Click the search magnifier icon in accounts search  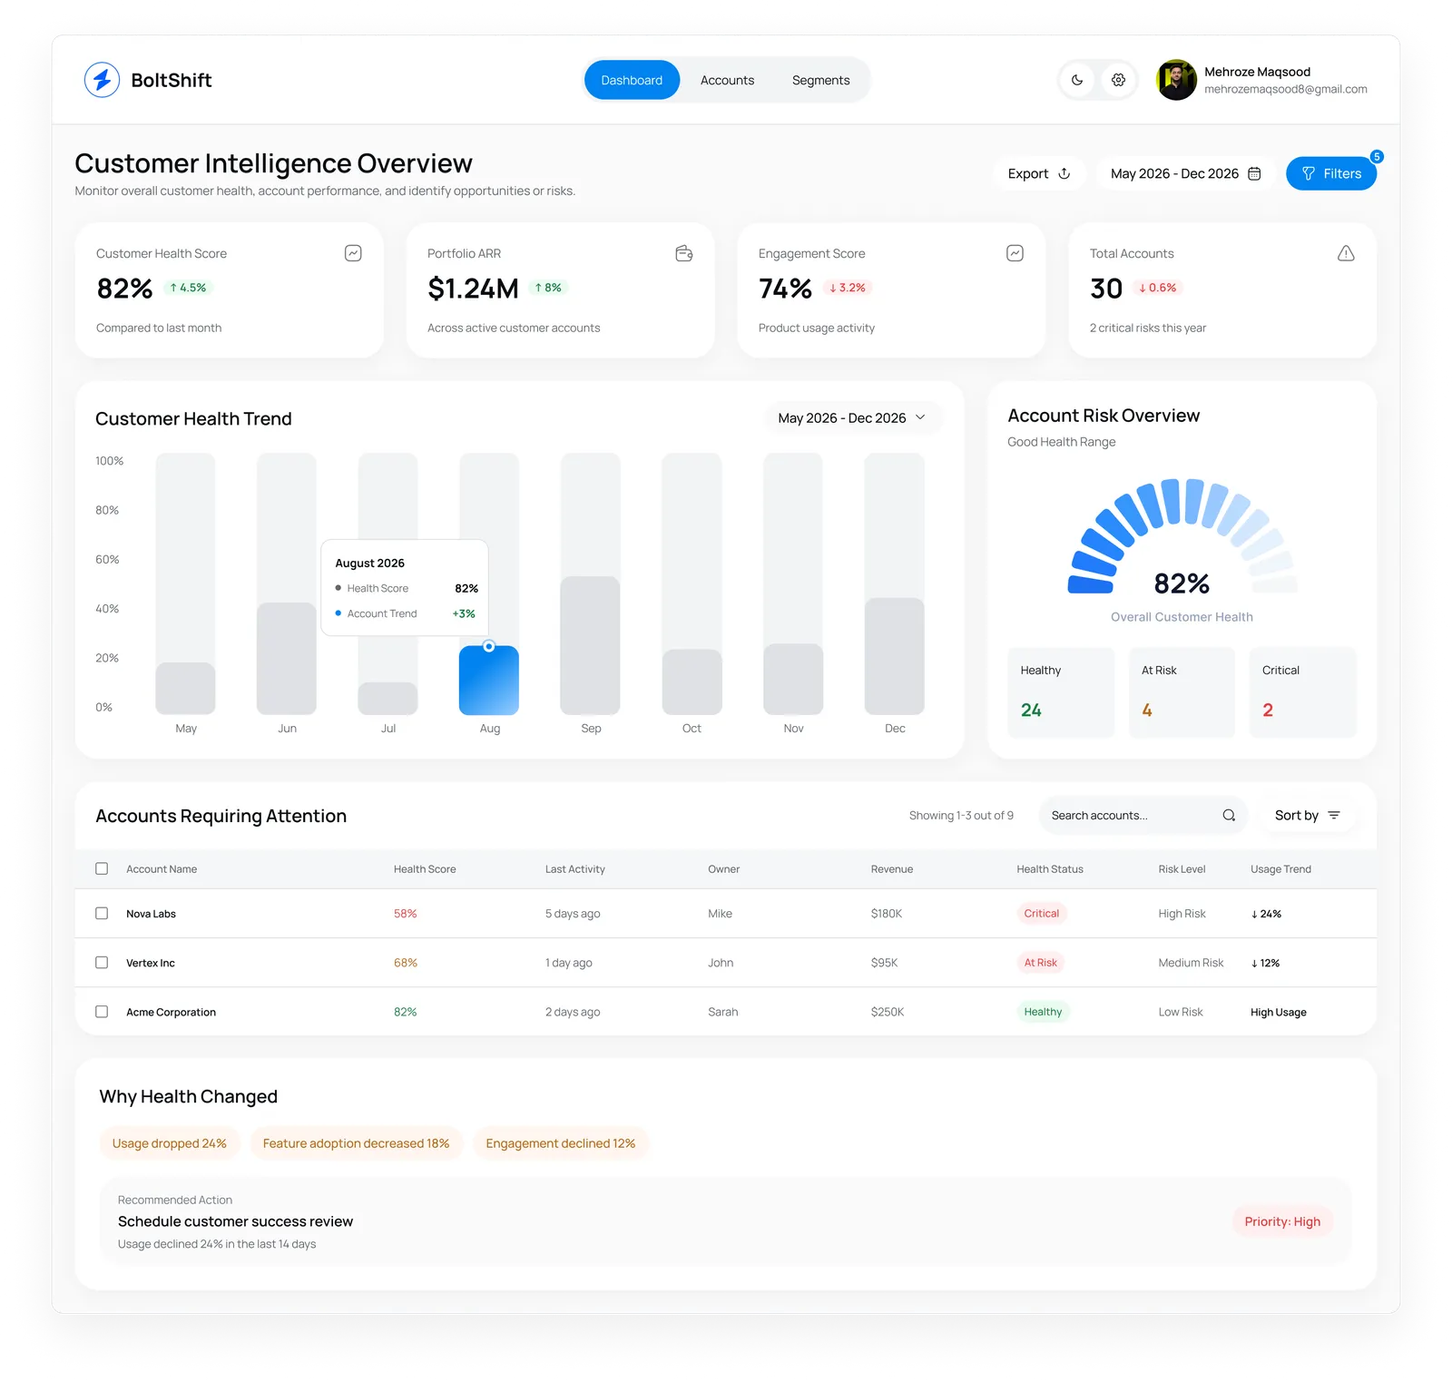click(x=1229, y=815)
